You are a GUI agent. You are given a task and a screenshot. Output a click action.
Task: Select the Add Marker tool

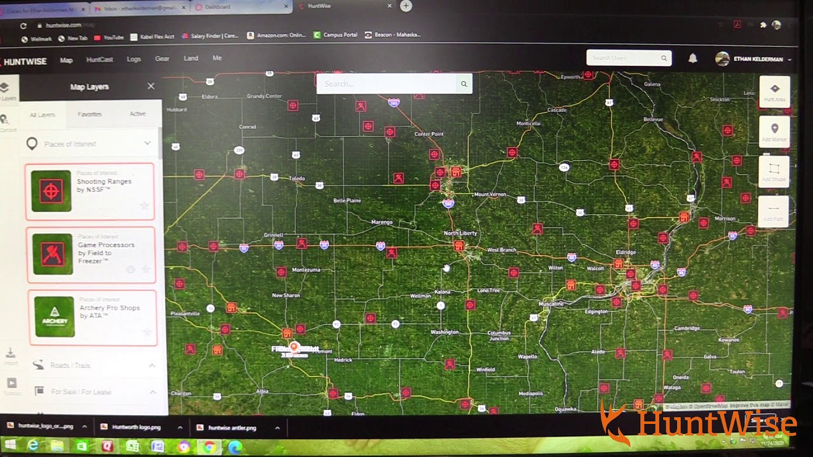774,132
